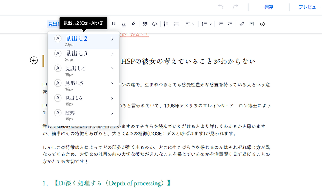Click the green heading D:深く処理する
The width and height of the screenshot is (322, 189).
[x=106, y=183]
